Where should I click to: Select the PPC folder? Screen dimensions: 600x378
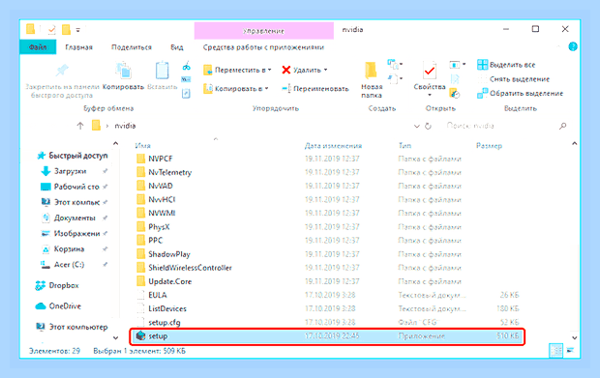149,241
